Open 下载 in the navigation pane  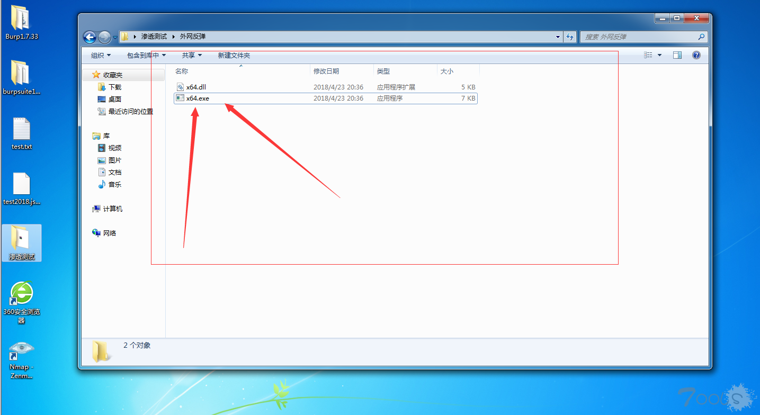click(x=115, y=87)
